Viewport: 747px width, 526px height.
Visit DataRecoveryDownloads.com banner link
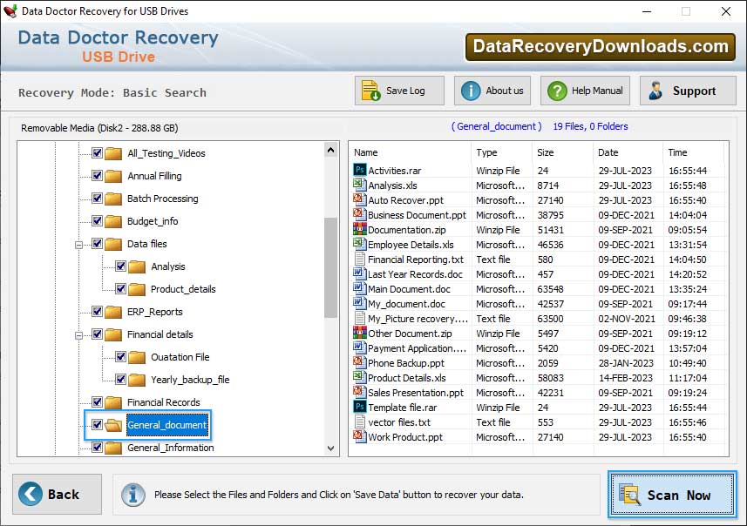click(601, 47)
